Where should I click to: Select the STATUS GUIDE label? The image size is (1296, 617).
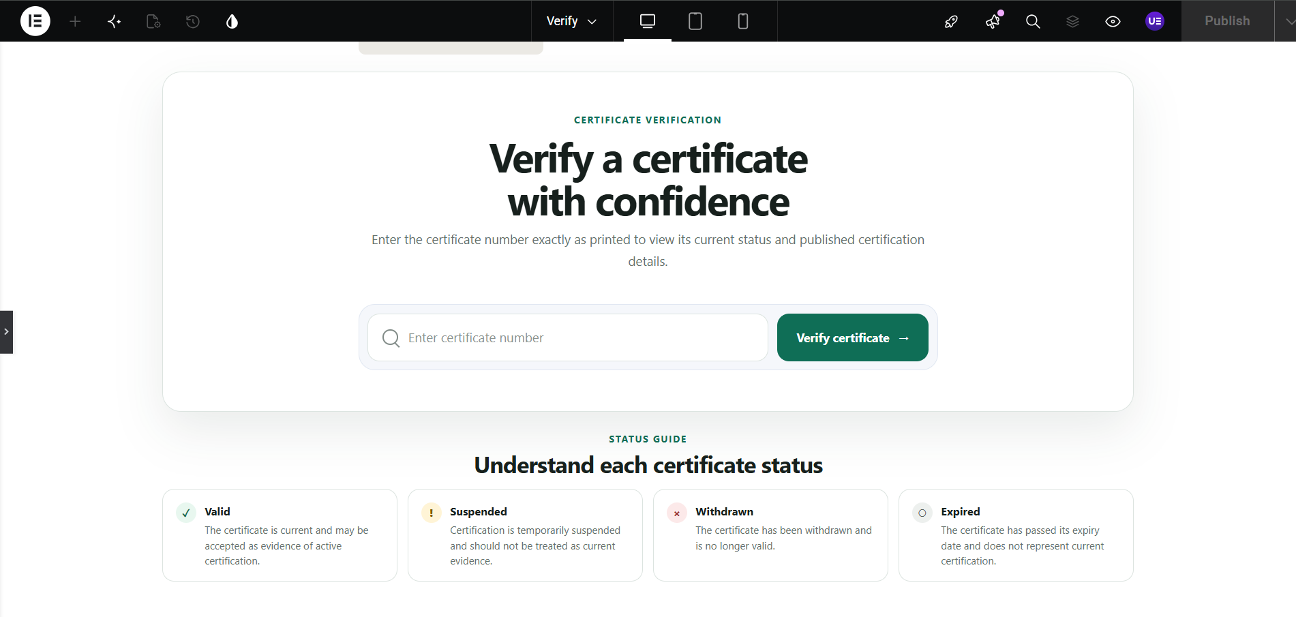click(x=648, y=439)
